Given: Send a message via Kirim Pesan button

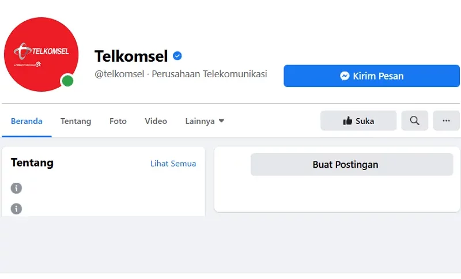Looking at the screenshot, I should tap(372, 76).
